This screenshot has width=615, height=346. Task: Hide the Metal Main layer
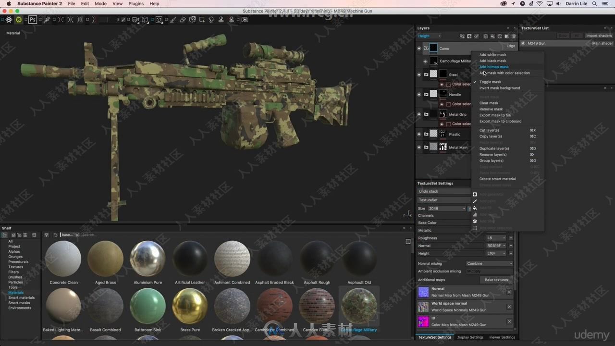pyautogui.click(x=419, y=147)
